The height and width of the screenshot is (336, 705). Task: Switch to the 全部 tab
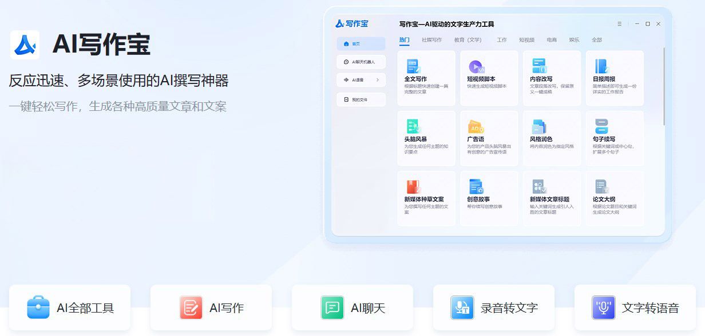pyautogui.click(x=597, y=40)
